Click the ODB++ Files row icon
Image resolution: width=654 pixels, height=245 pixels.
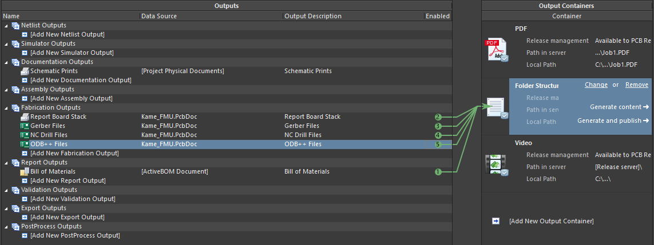click(25, 144)
